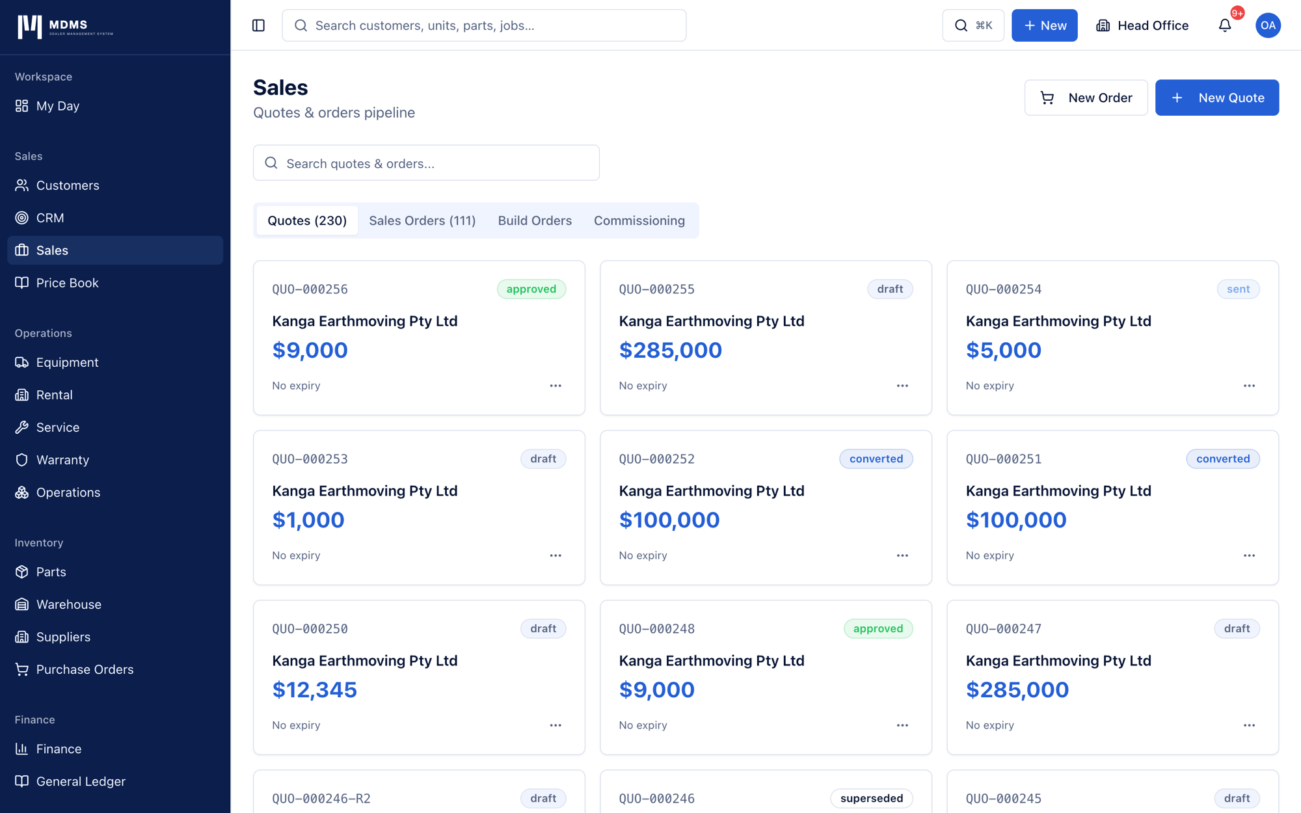Screen dimensions: 1301x813
Task: Switch to Build Orders tab
Action: [x=535, y=220]
